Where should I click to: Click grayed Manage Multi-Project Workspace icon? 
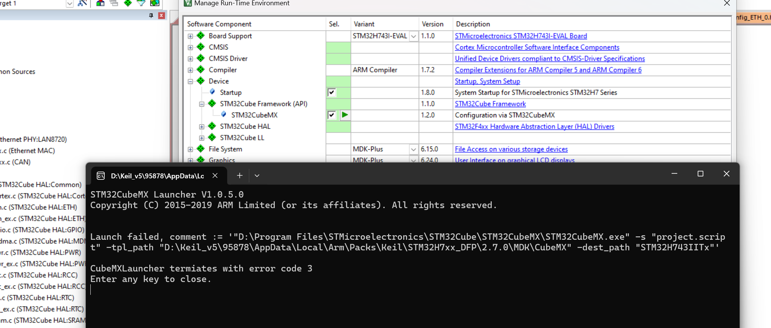point(114,3)
